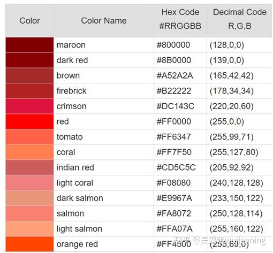
Task: Click the 'tomato' name cell
Action: (x=104, y=137)
